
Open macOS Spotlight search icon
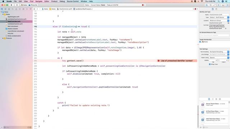coord(219,1)
